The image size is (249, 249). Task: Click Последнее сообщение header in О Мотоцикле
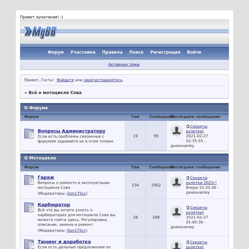click(x=195, y=167)
